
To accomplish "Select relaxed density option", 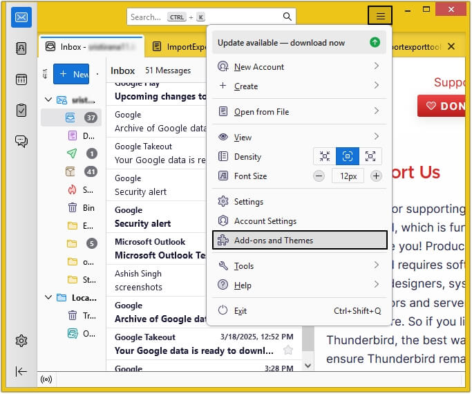I will tap(370, 156).
